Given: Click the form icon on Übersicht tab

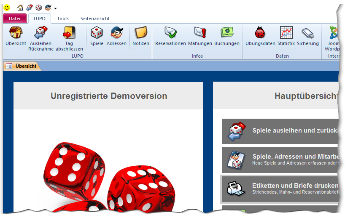Looking at the screenshot, I should click(x=9, y=66).
